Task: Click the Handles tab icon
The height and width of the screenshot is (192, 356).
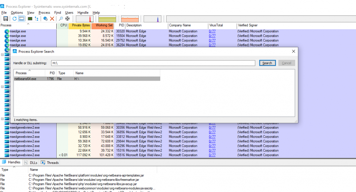Action: click(4, 162)
